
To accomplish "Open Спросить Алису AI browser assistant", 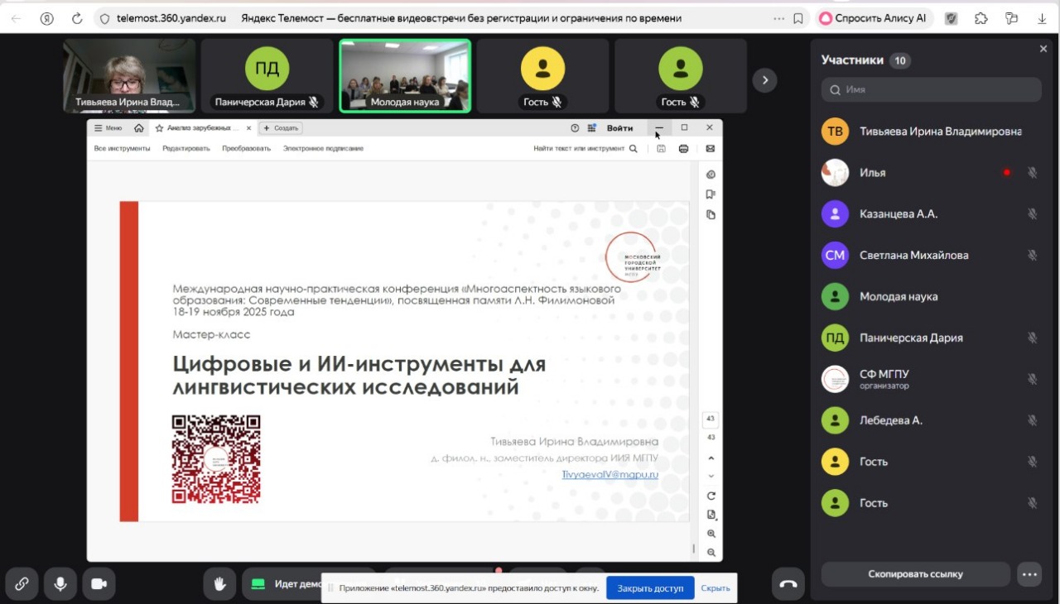I will [x=874, y=18].
